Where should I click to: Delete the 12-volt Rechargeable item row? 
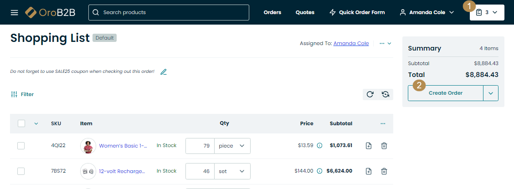click(384, 171)
